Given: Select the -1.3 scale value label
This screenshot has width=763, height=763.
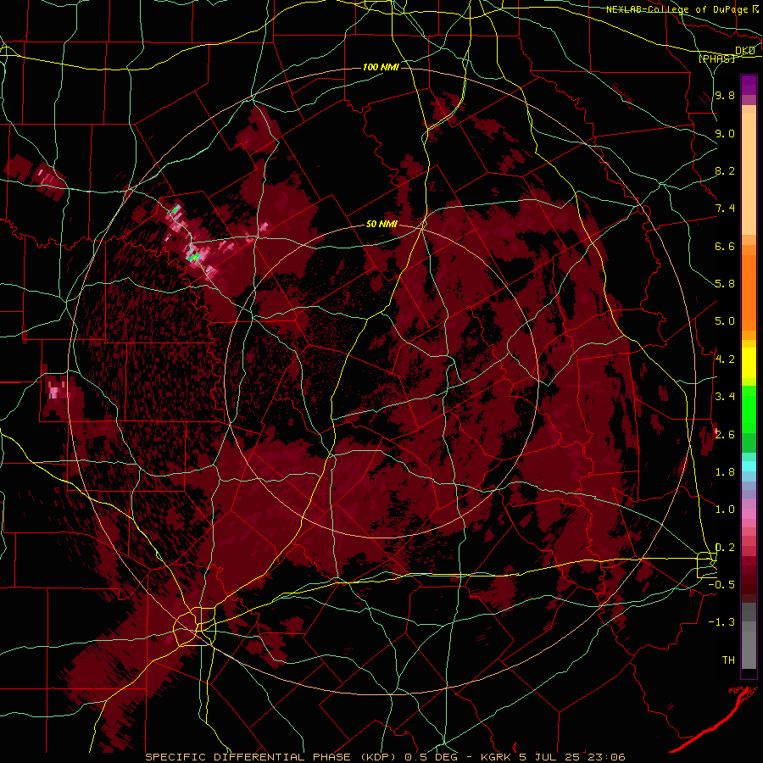Looking at the screenshot, I should (x=721, y=622).
